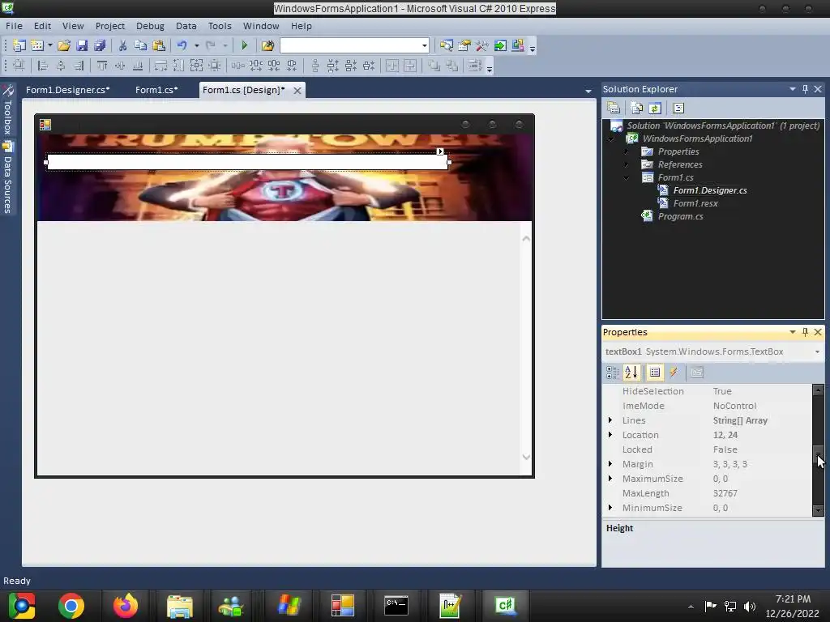Click the Locked property value False
Screen dimensions: 830x622
tap(725, 449)
